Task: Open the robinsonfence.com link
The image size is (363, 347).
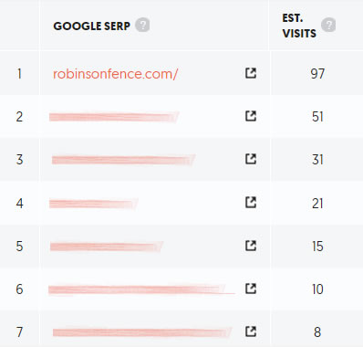Action: tap(115, 74)
